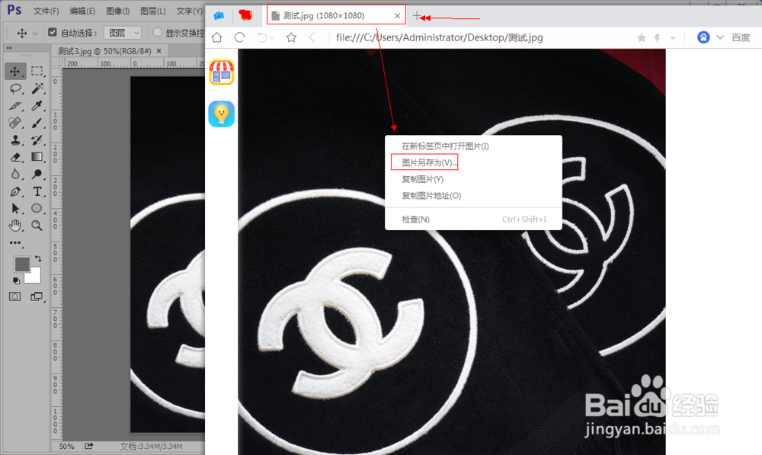Select the Eyedropper tool
762x455 pixels.
point(37,105)
